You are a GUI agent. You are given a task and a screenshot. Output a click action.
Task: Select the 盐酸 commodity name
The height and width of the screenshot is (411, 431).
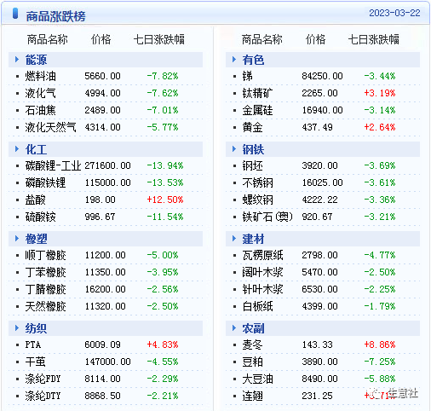point(36,200)
